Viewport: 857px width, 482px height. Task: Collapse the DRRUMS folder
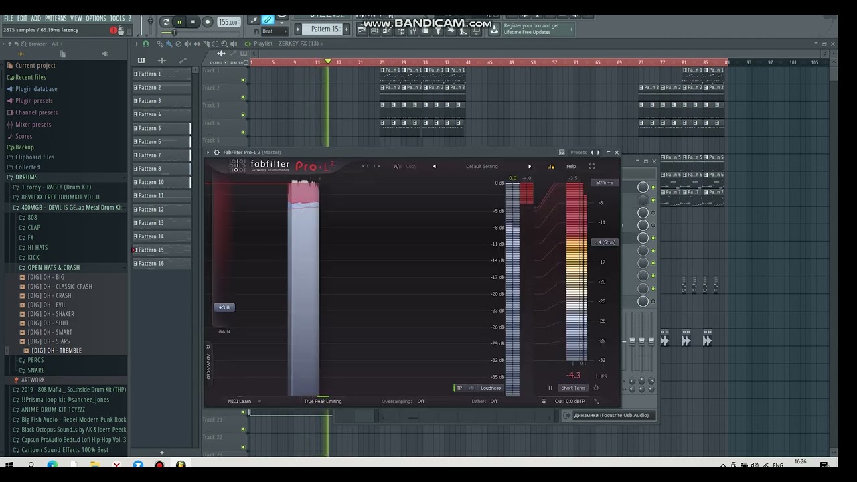[26, 177]
